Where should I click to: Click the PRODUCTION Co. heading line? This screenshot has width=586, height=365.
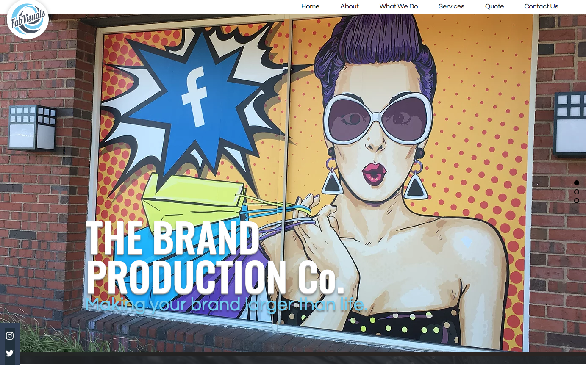[215, 277]
